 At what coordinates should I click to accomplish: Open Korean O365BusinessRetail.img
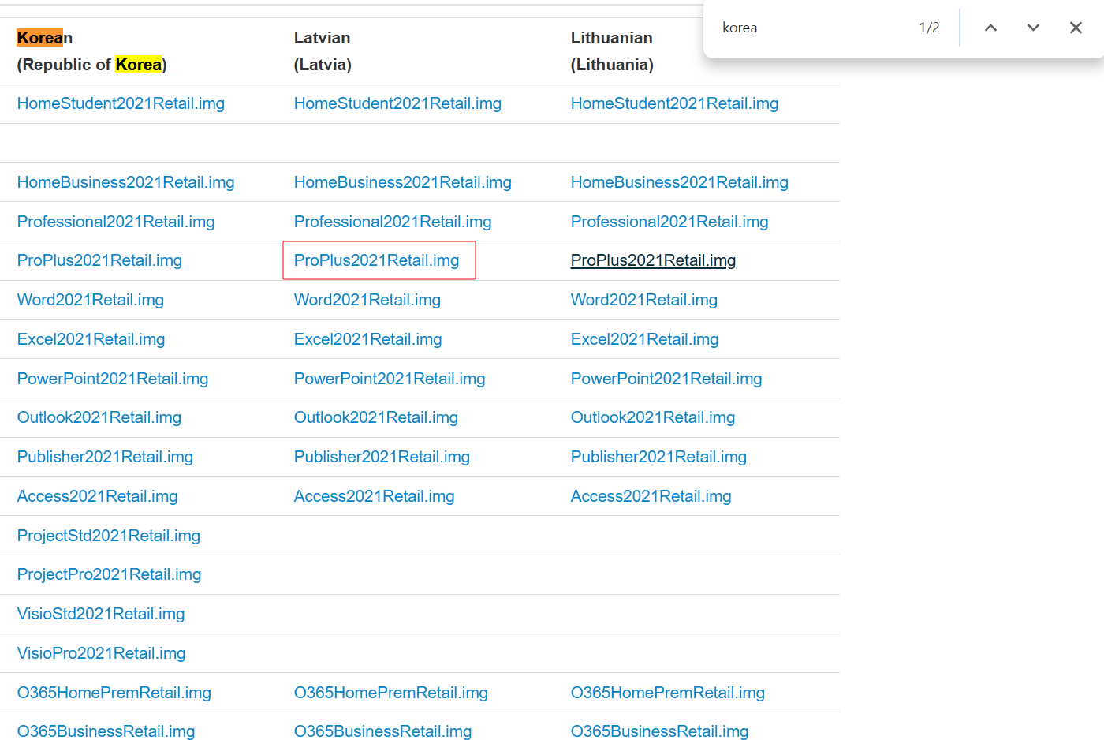[x=106, y=731]
